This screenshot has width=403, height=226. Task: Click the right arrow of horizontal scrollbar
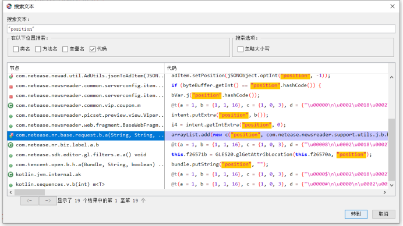click(385, 192)
